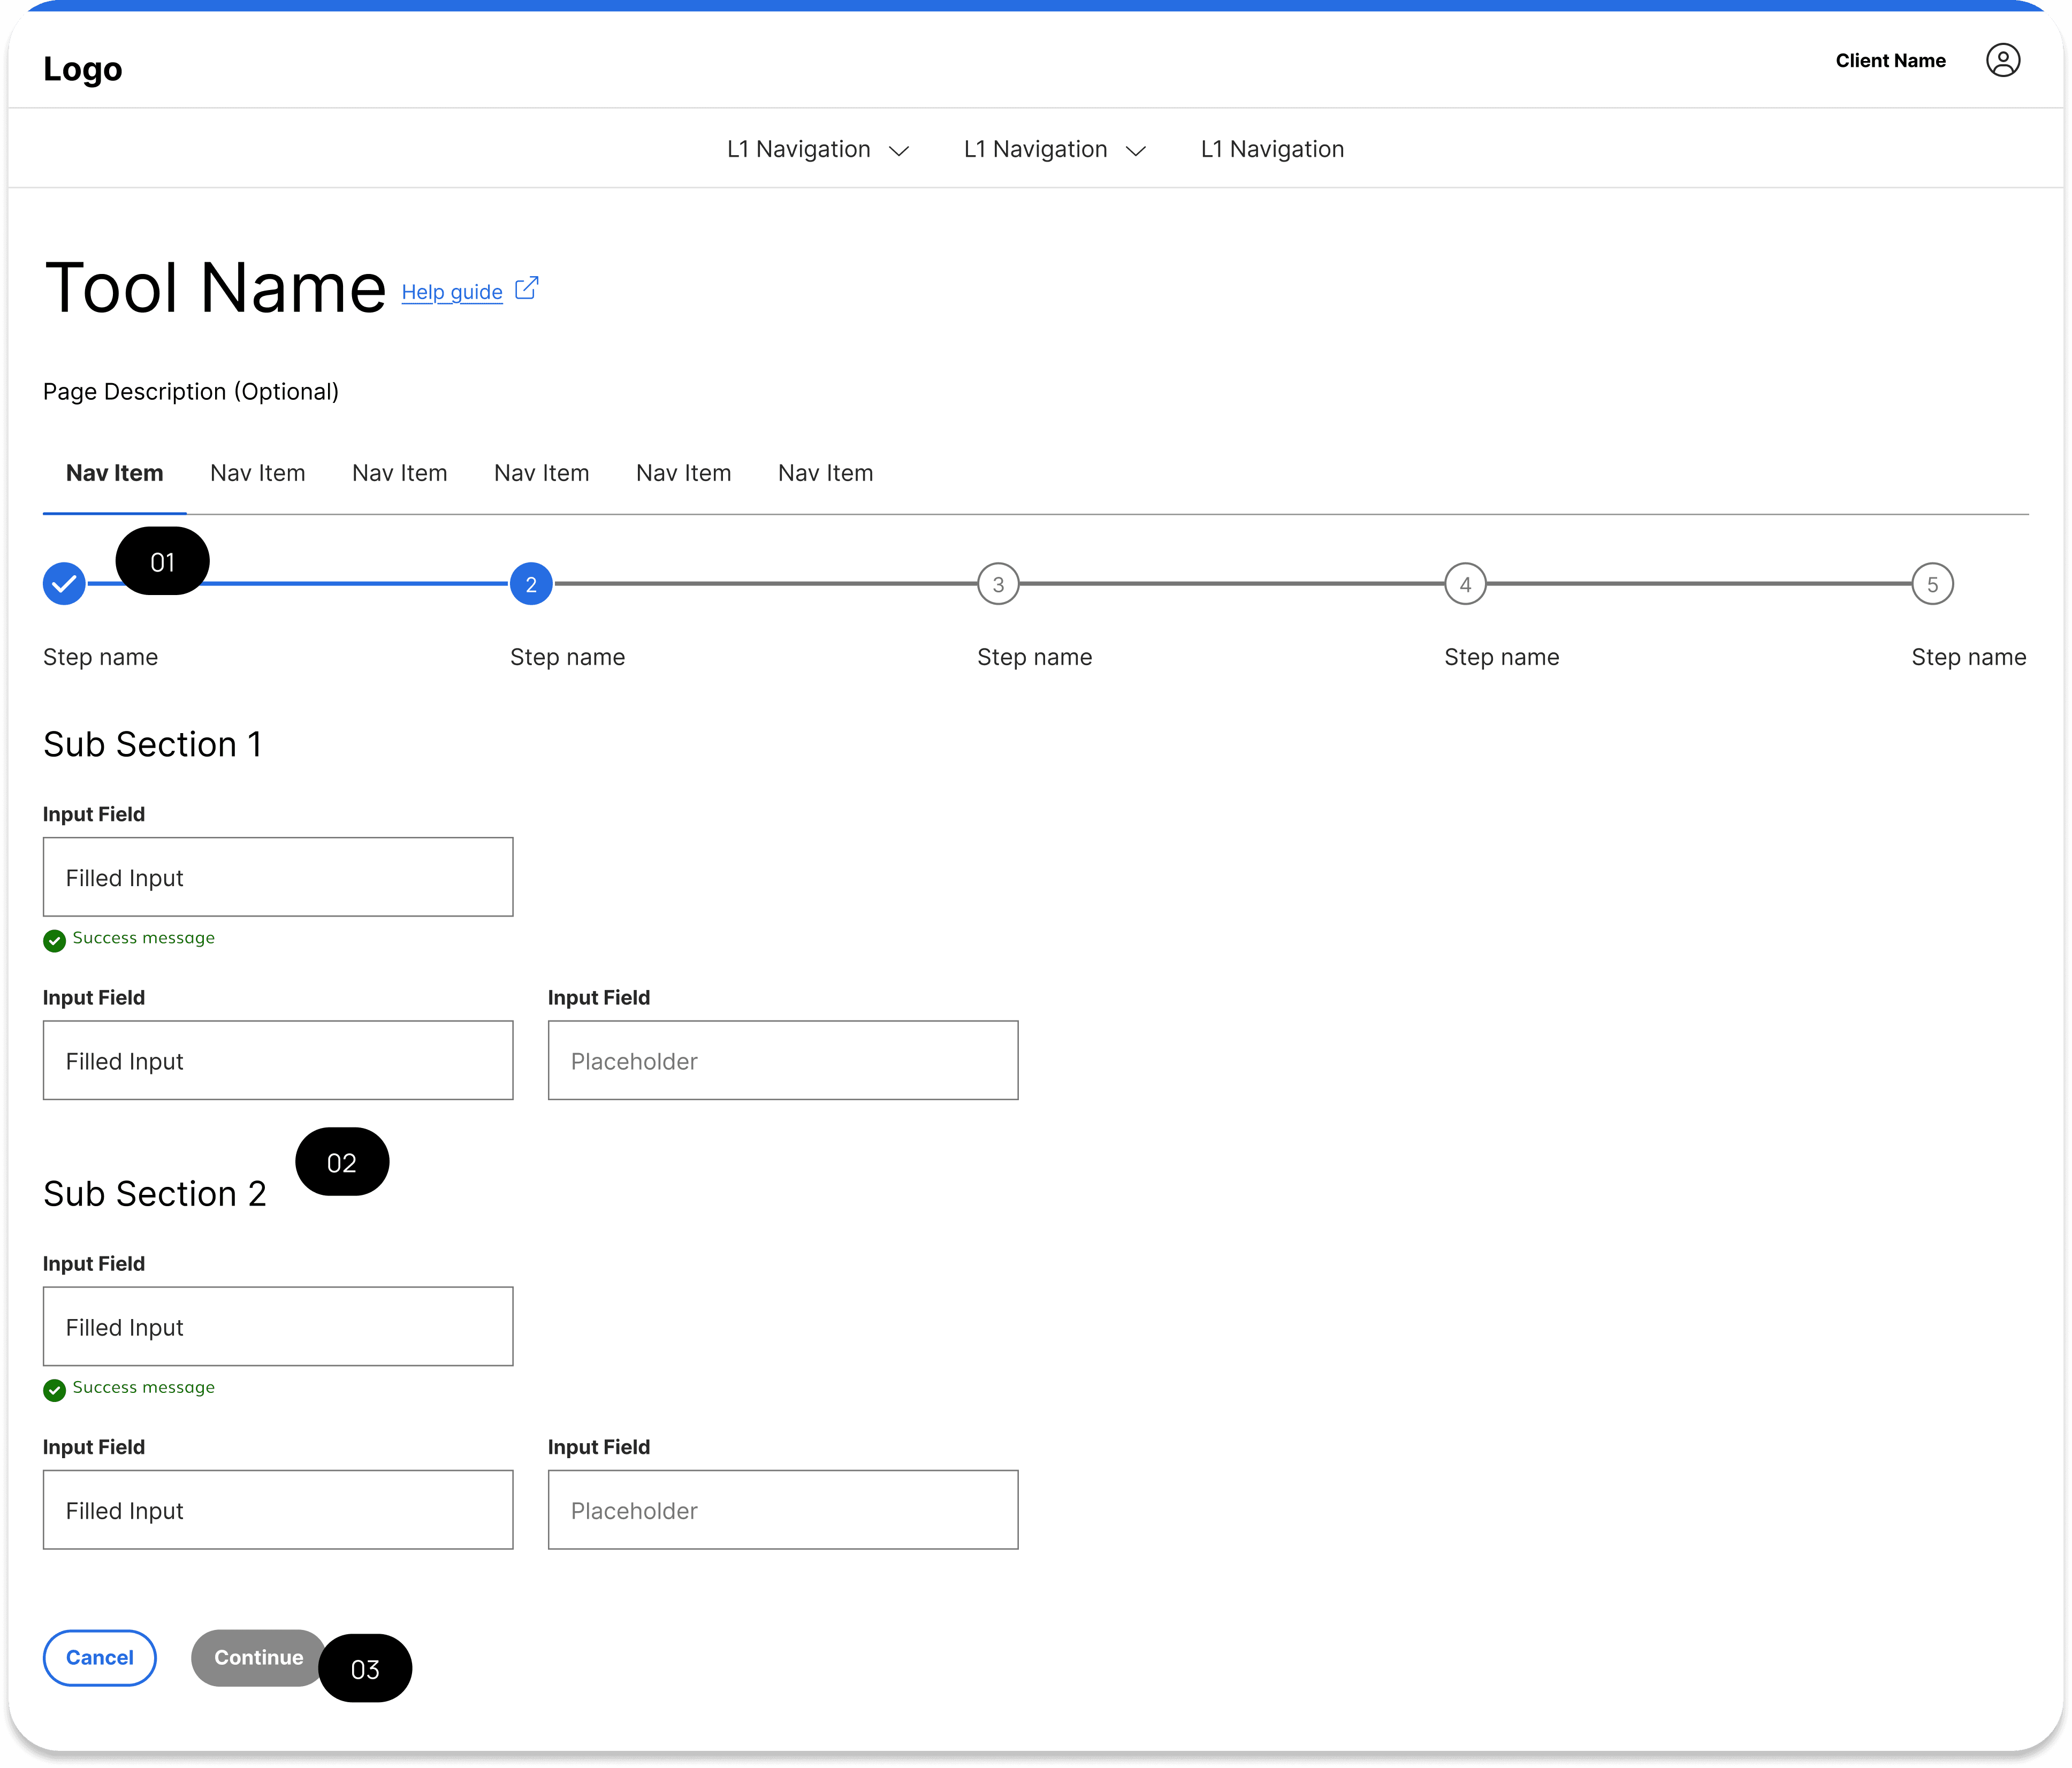2072x1768 pixels.
Task: Jump to step 3 in the stepper
Action: 998,584
